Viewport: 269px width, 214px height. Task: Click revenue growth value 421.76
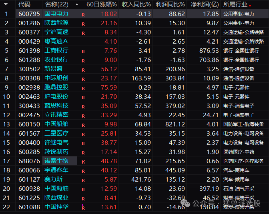point(141,179)
